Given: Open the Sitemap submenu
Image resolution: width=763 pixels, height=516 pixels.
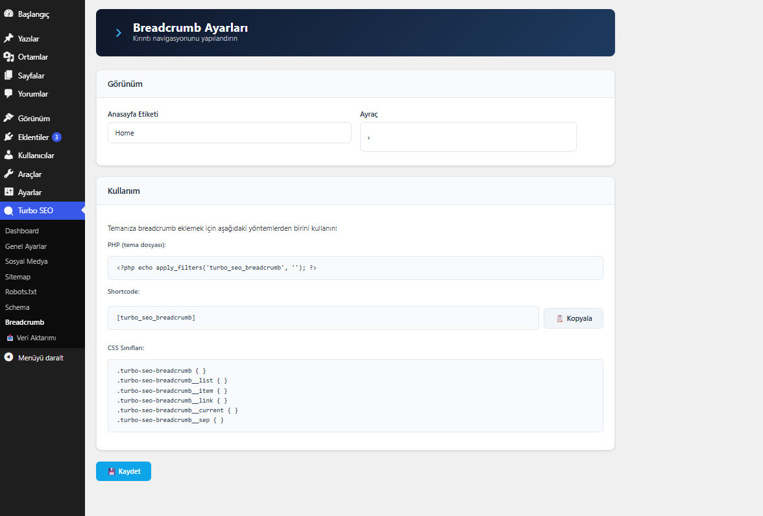Looking at the screenshot, I should click(18, 277).
